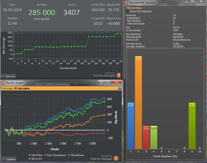207x163 pixels.
Task: Click the green 285 000 Net Won value
Action: (42, 12)
